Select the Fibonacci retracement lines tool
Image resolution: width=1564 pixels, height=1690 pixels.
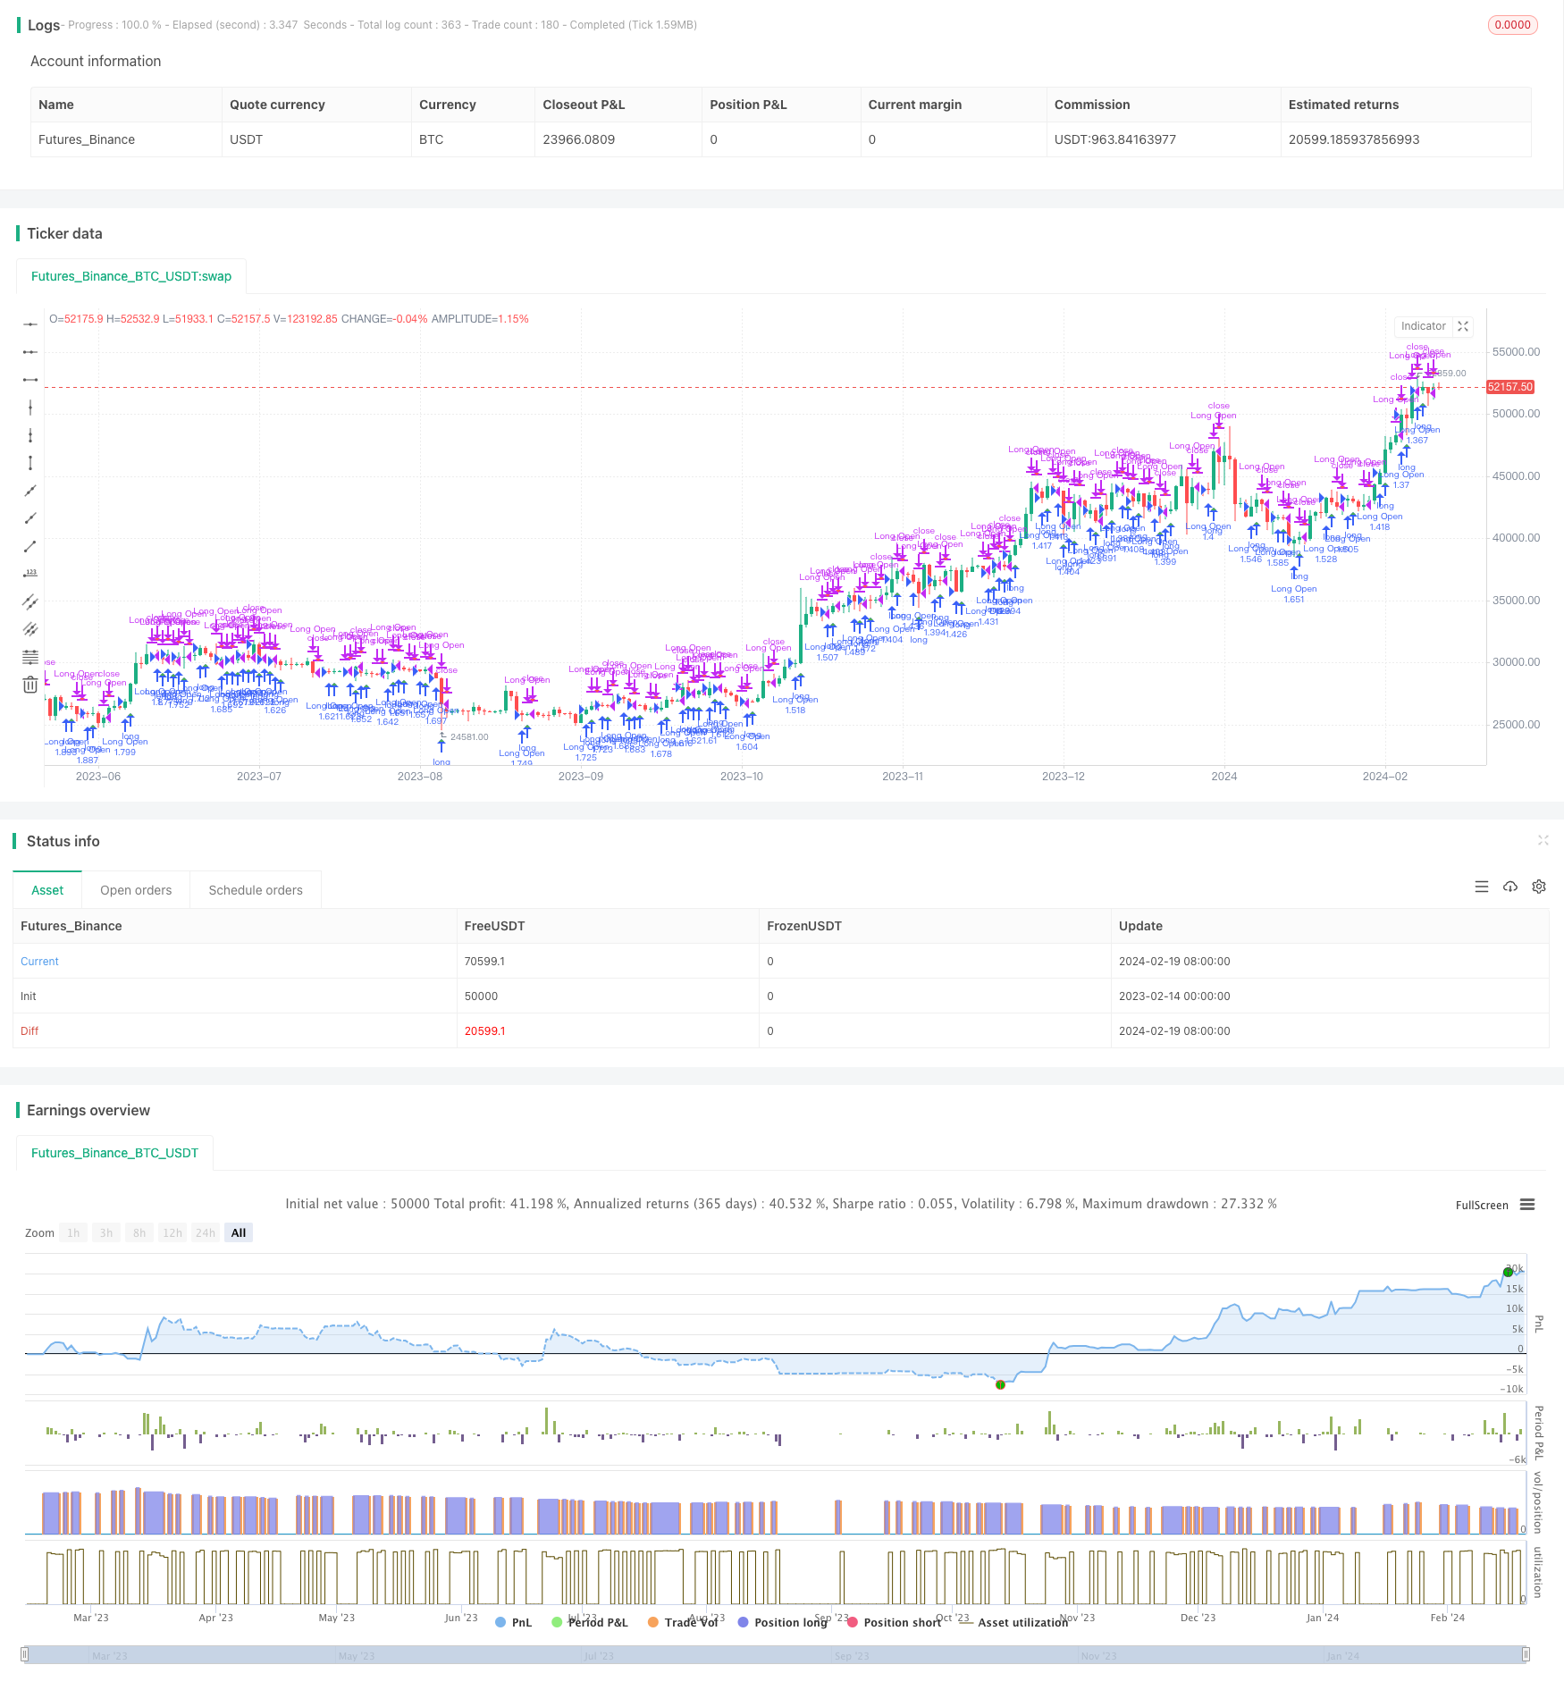click(30, 657)
